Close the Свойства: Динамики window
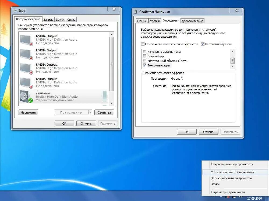This screenshot has width=269, height=201. (236, 10)
